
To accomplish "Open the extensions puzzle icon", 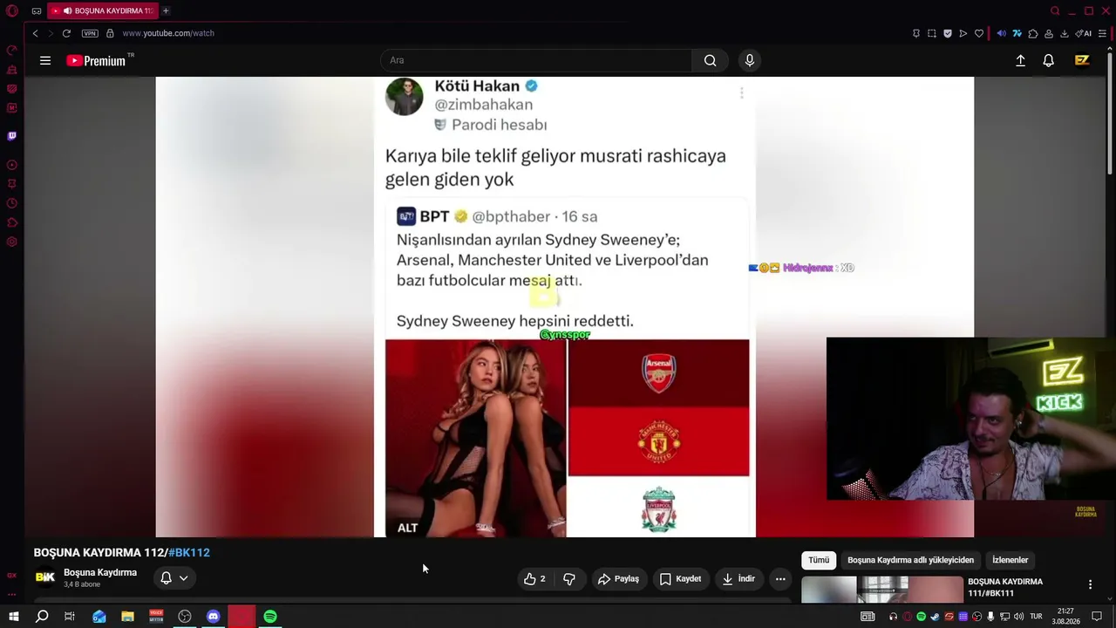I will 1033,33.
